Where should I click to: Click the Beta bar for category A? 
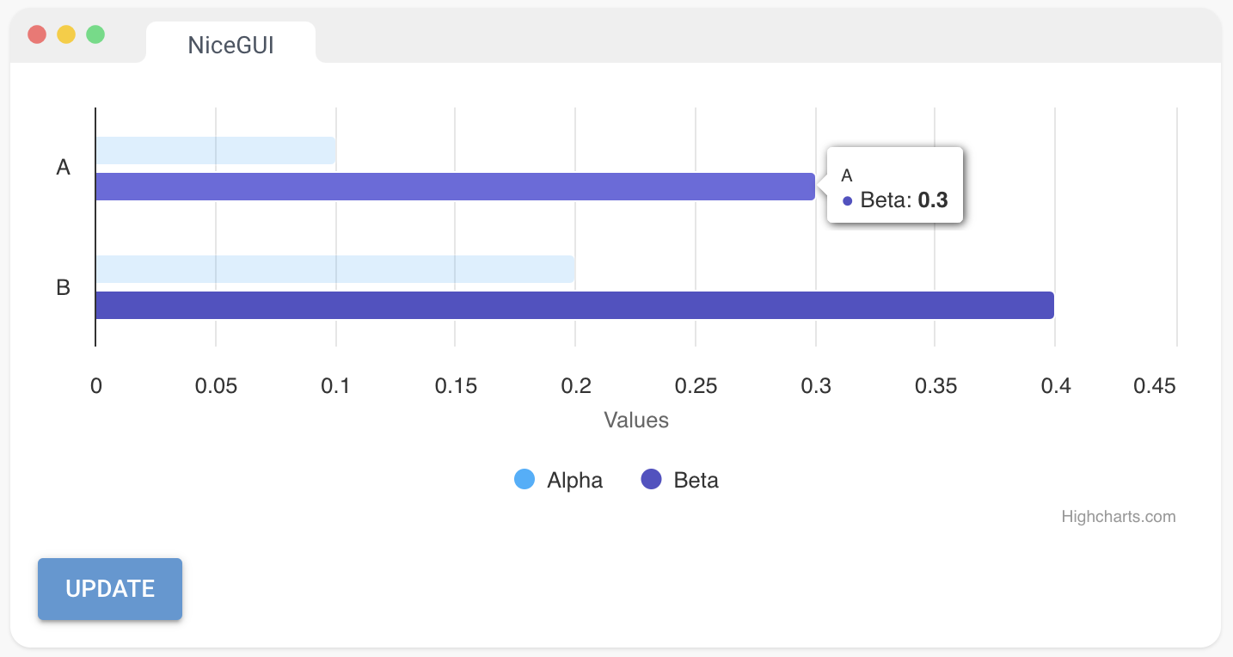click(455, 187)
